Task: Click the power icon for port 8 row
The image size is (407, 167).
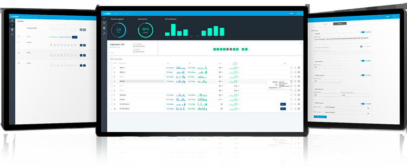Action: [295, 99]
